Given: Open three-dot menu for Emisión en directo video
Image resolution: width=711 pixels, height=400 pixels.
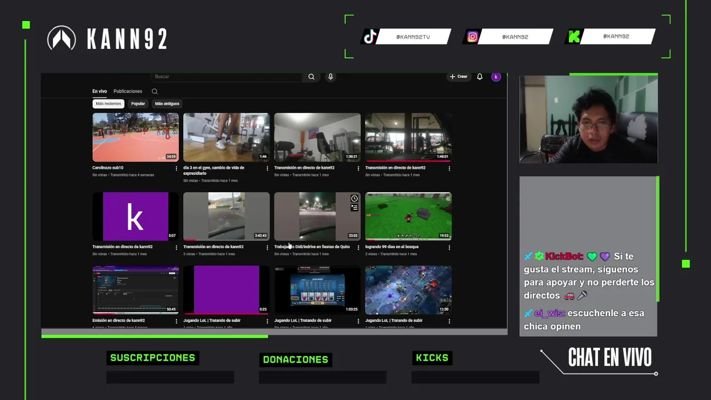Looking at the screenshot, I should click(177, 321).
